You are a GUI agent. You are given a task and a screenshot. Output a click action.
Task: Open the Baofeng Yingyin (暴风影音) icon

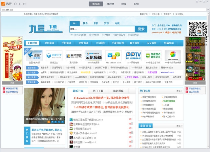tap(73, 55)
